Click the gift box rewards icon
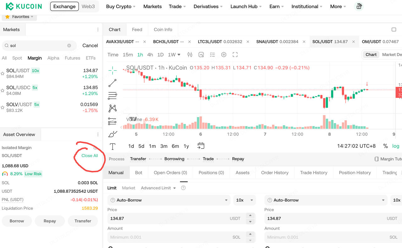Screen dimensions: 402x248 click(359, 6)
